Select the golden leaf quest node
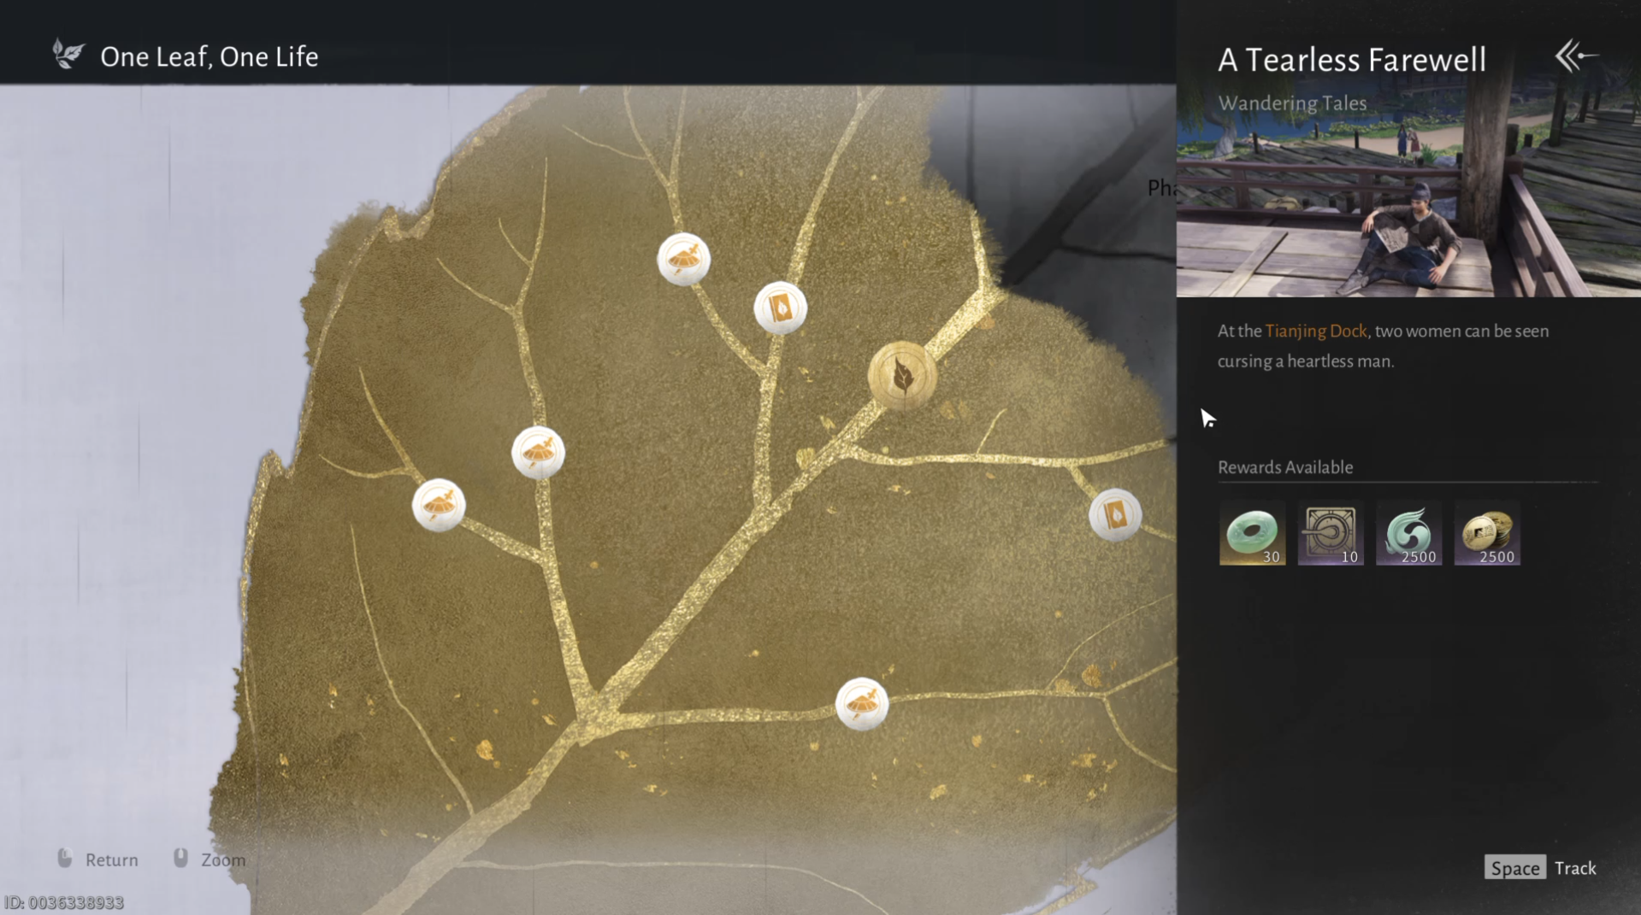 902,375
